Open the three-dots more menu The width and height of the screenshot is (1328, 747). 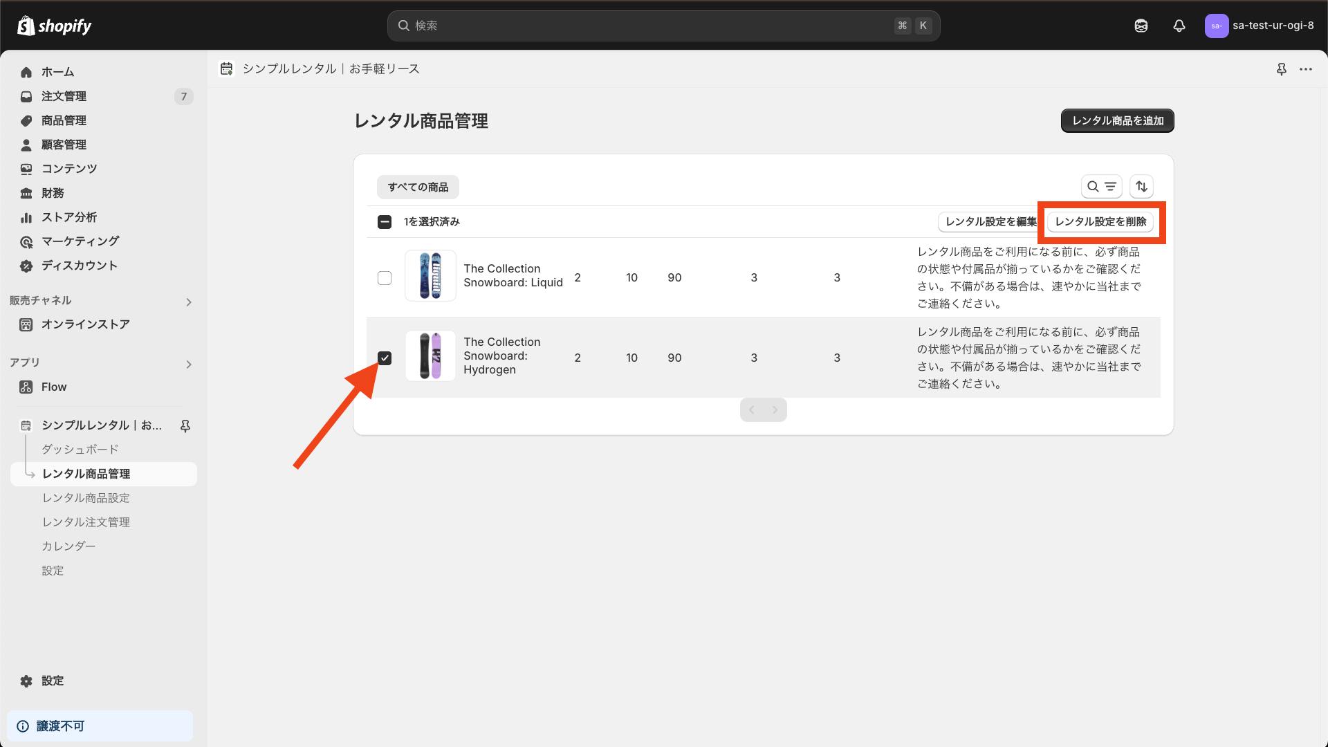click(x=1306, y=69)
